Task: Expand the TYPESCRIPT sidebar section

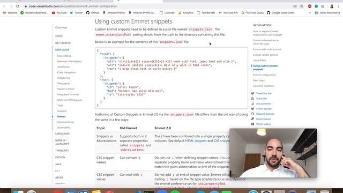Action: (x=62, y=151)
